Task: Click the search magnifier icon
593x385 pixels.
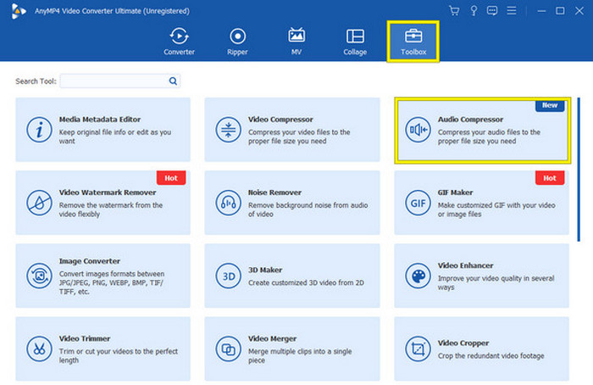Action: click(x=173, y=81)
